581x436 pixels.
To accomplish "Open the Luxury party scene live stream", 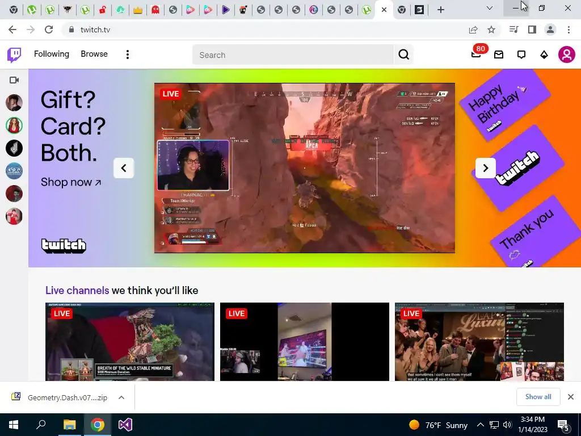I will [x=479, y=341].
